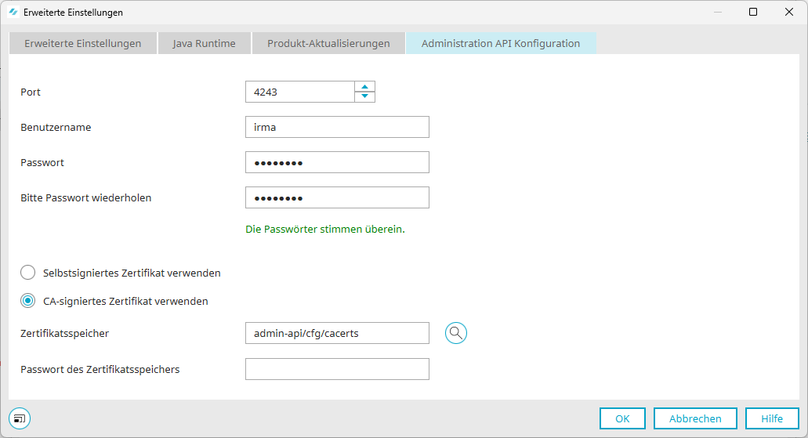The image size is (808, 438).
Task: Select 'Selbstsigniertes Zertifikat verwenden' radio button
Action: point(28,273)
